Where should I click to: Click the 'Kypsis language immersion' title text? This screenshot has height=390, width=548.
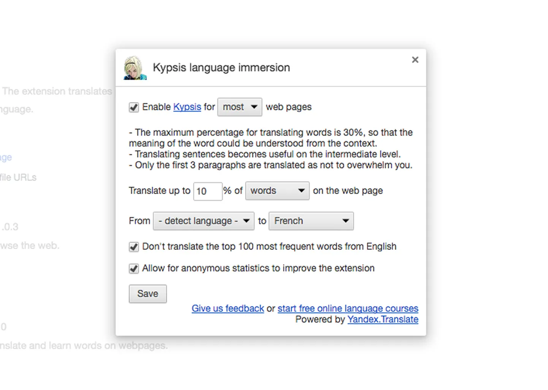click(x=221, y=68)
